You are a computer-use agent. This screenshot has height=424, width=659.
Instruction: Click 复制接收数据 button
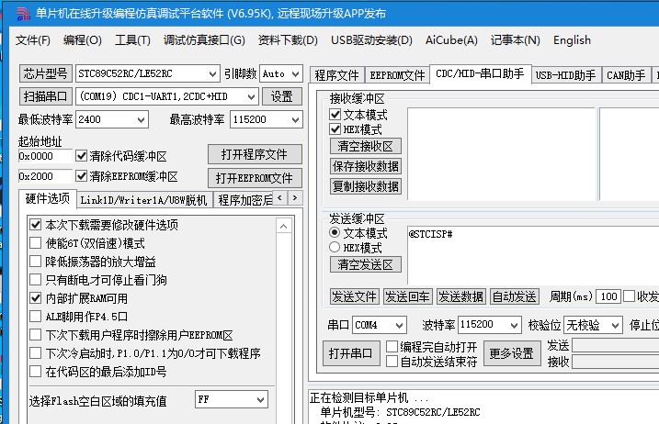[365, 186]
